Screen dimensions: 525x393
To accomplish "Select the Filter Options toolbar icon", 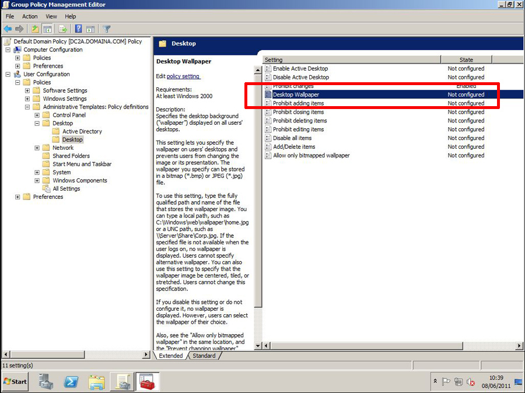I will pyautogui.click(x=106, y=29).
